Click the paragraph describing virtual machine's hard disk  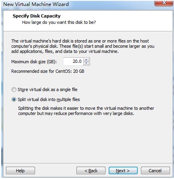(83, 46)
